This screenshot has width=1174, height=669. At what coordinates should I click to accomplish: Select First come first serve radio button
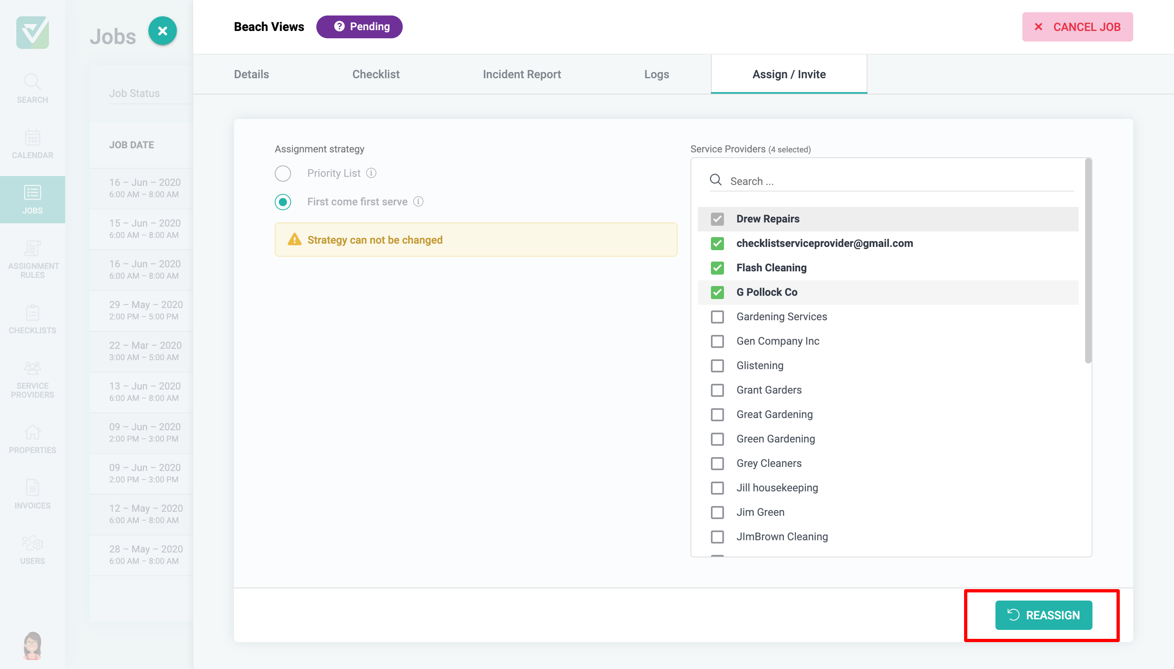[x=283, y=202]
